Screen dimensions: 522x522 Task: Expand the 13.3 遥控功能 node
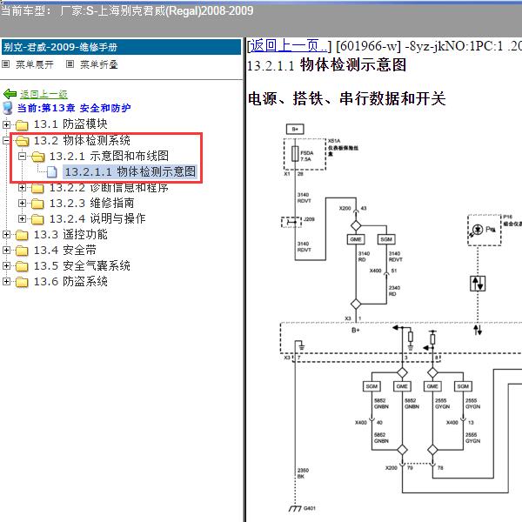(6, 234)
